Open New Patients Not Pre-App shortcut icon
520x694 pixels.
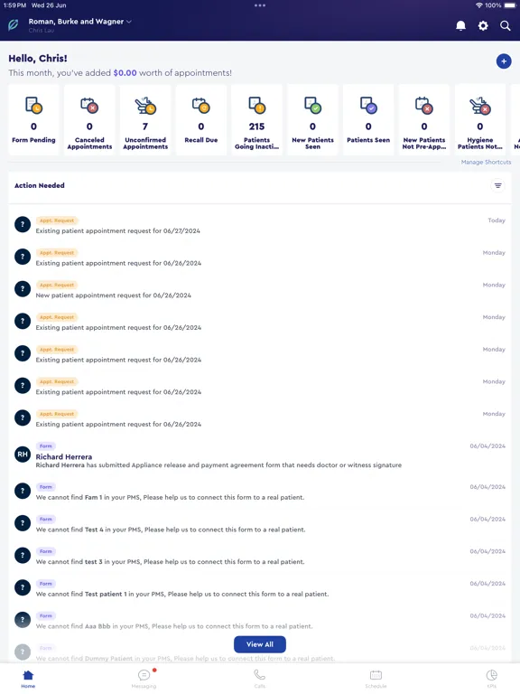click(424, 106)
